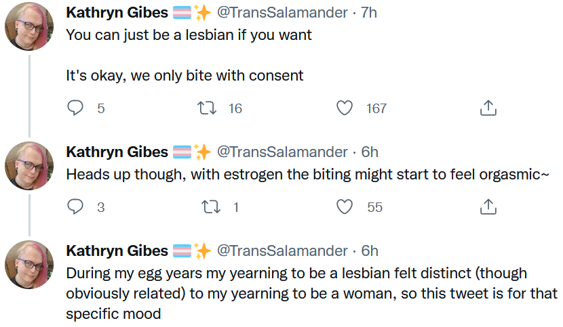
Task: Open the 7h timestamp link
Action: 369,13
